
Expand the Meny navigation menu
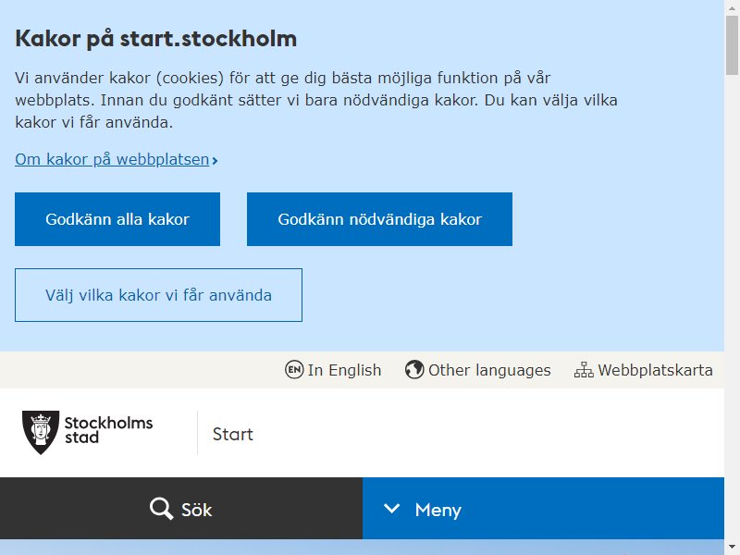click(x=543, y=509)
